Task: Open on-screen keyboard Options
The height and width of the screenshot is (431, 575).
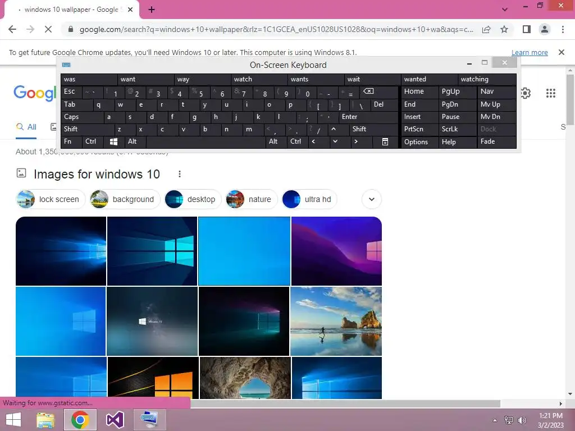Action: (x=420, y=142)
